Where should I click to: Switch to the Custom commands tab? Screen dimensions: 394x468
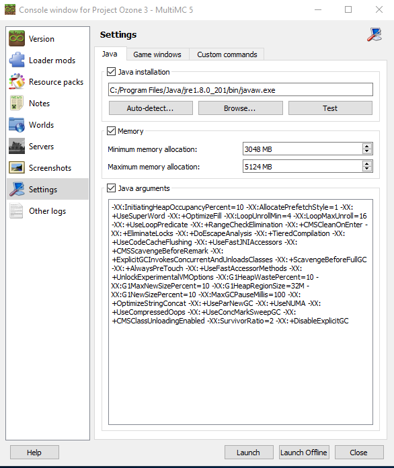[x=227, y=54]
